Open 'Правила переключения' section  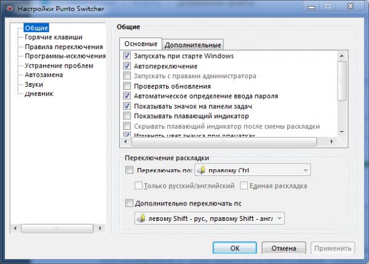64,47
